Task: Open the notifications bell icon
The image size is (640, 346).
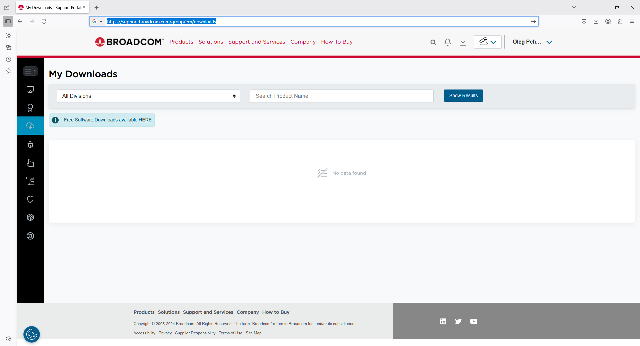Action: 448,42
